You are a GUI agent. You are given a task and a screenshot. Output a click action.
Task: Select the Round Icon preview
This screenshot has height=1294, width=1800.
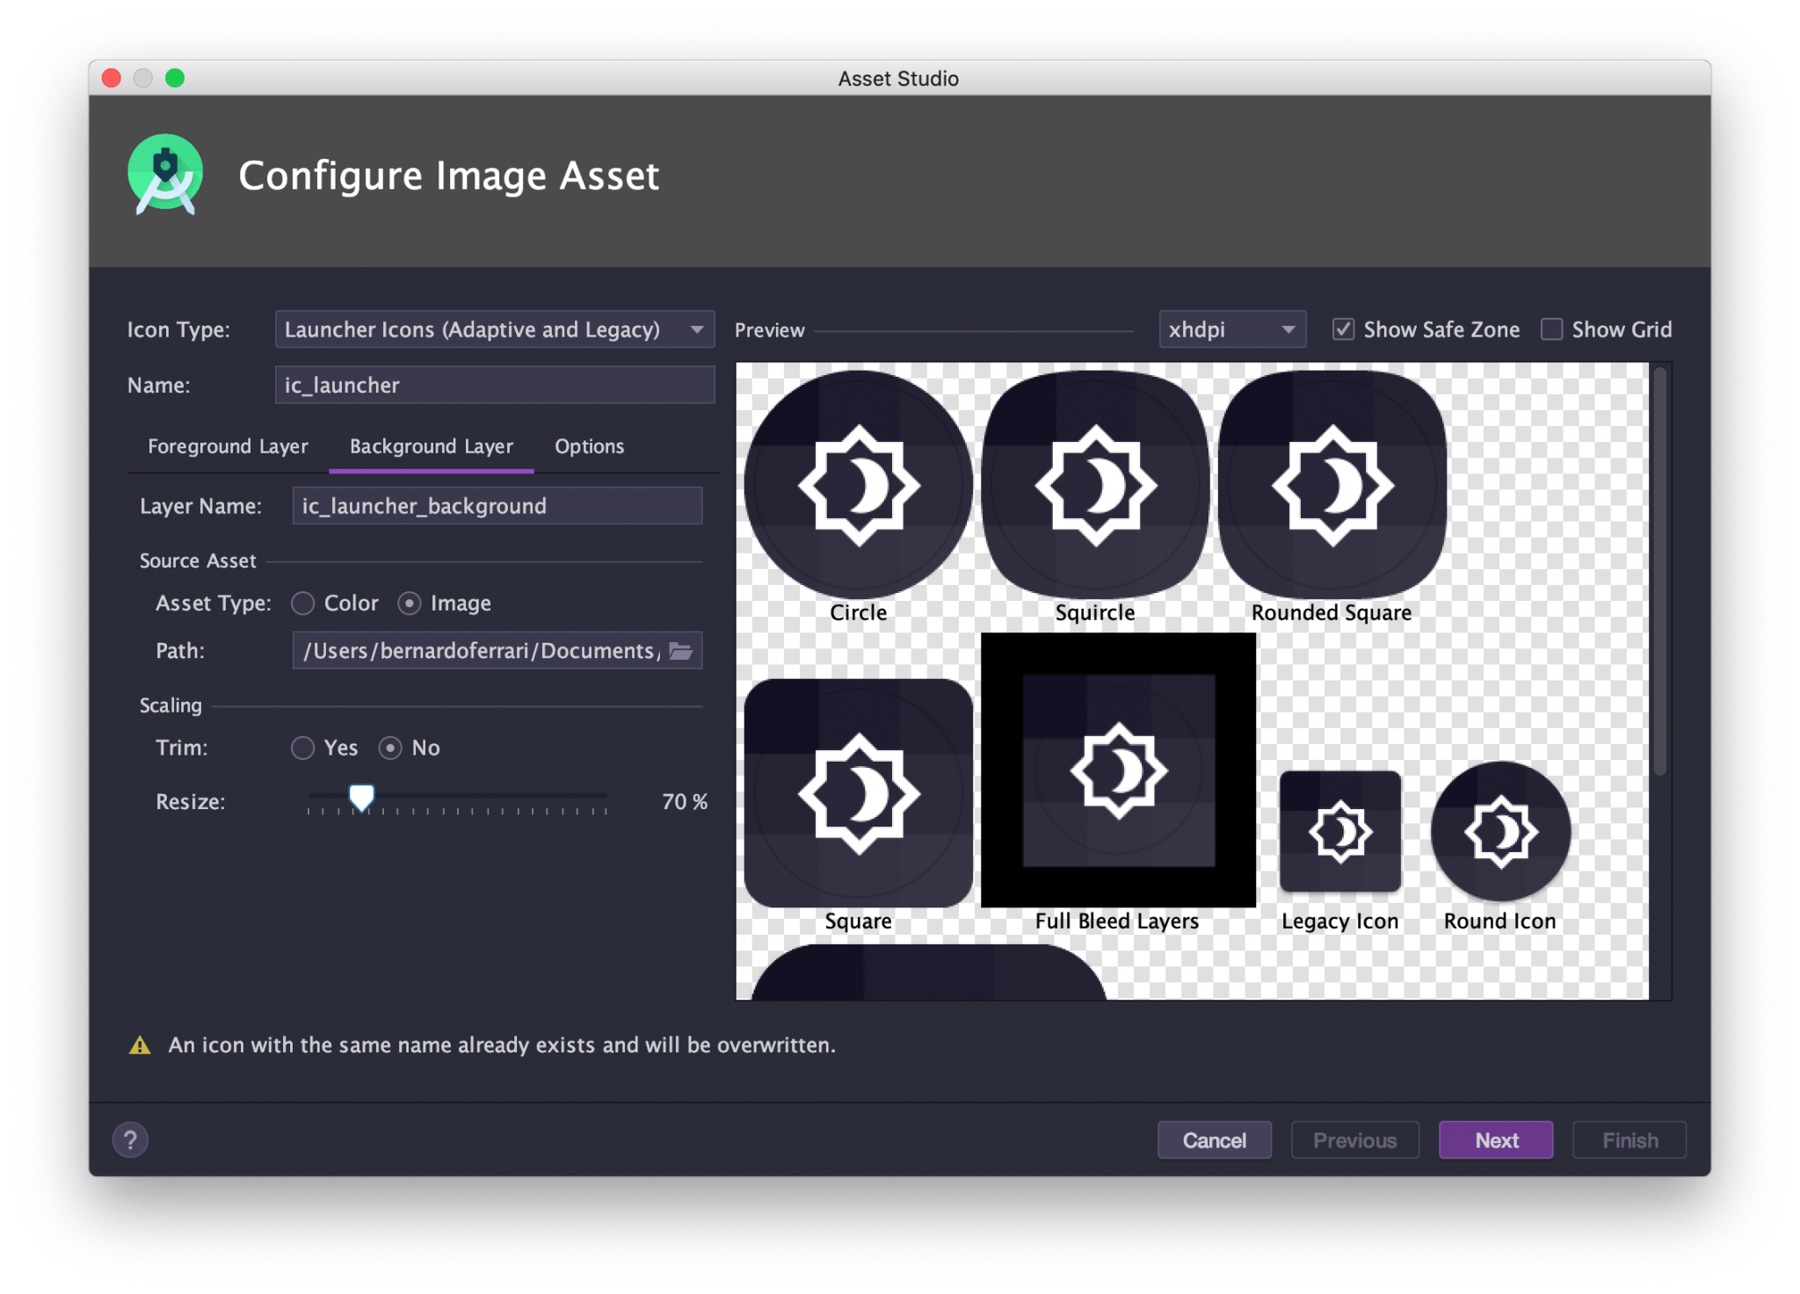[x=1500, y=831]
